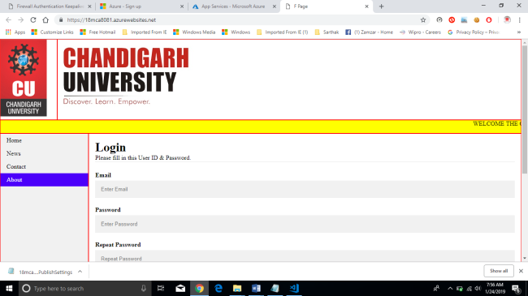Click the page vertical scrollbar
The width and height of the screenshot is (528, 296).
tap(525, 110)
